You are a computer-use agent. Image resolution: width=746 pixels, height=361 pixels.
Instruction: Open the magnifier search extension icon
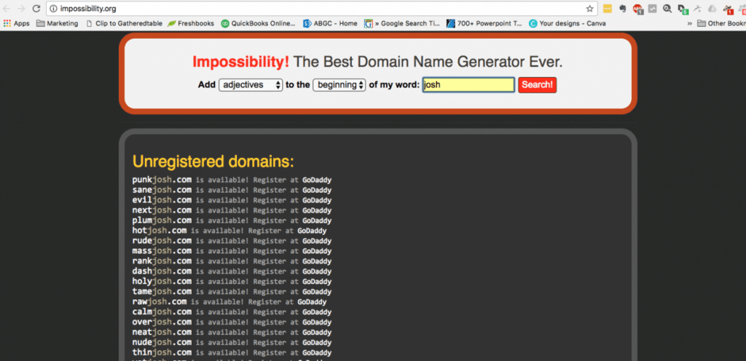coord(667,9)
